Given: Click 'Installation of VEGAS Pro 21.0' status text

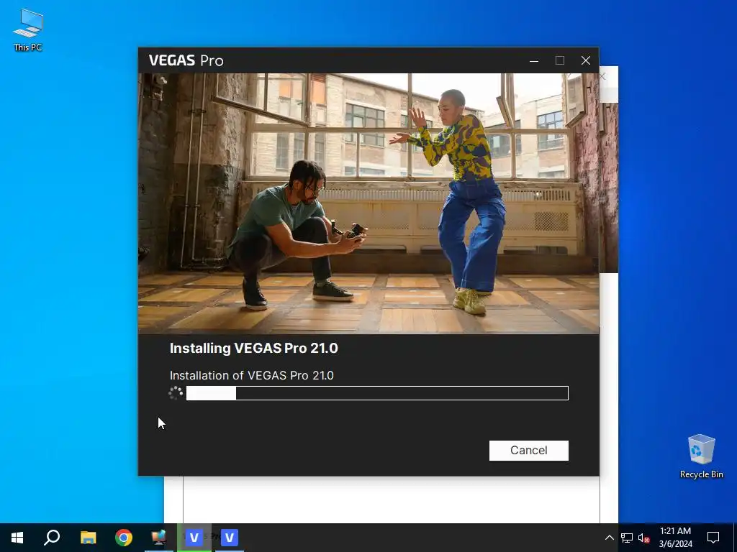Looking at the screenshot, I should (x=251, y=375).
